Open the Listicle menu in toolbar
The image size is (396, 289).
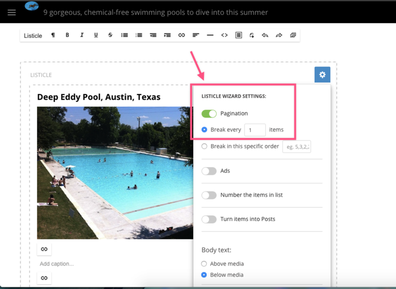coord(33,36)
